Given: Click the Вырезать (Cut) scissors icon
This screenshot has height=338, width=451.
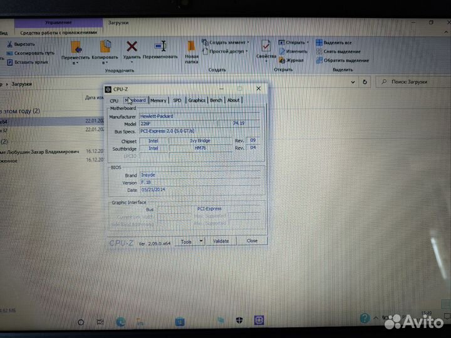Looking at the screenshot, I should (x=9, y=44).
